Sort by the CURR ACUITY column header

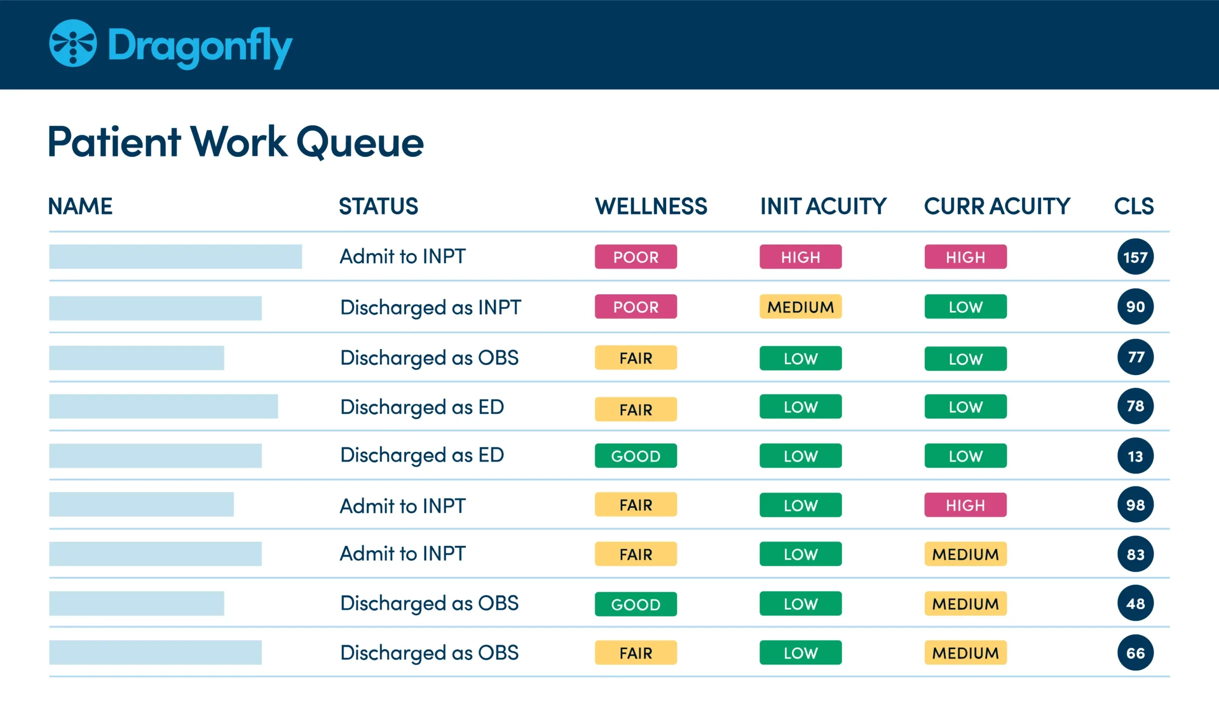coord(997,206)
